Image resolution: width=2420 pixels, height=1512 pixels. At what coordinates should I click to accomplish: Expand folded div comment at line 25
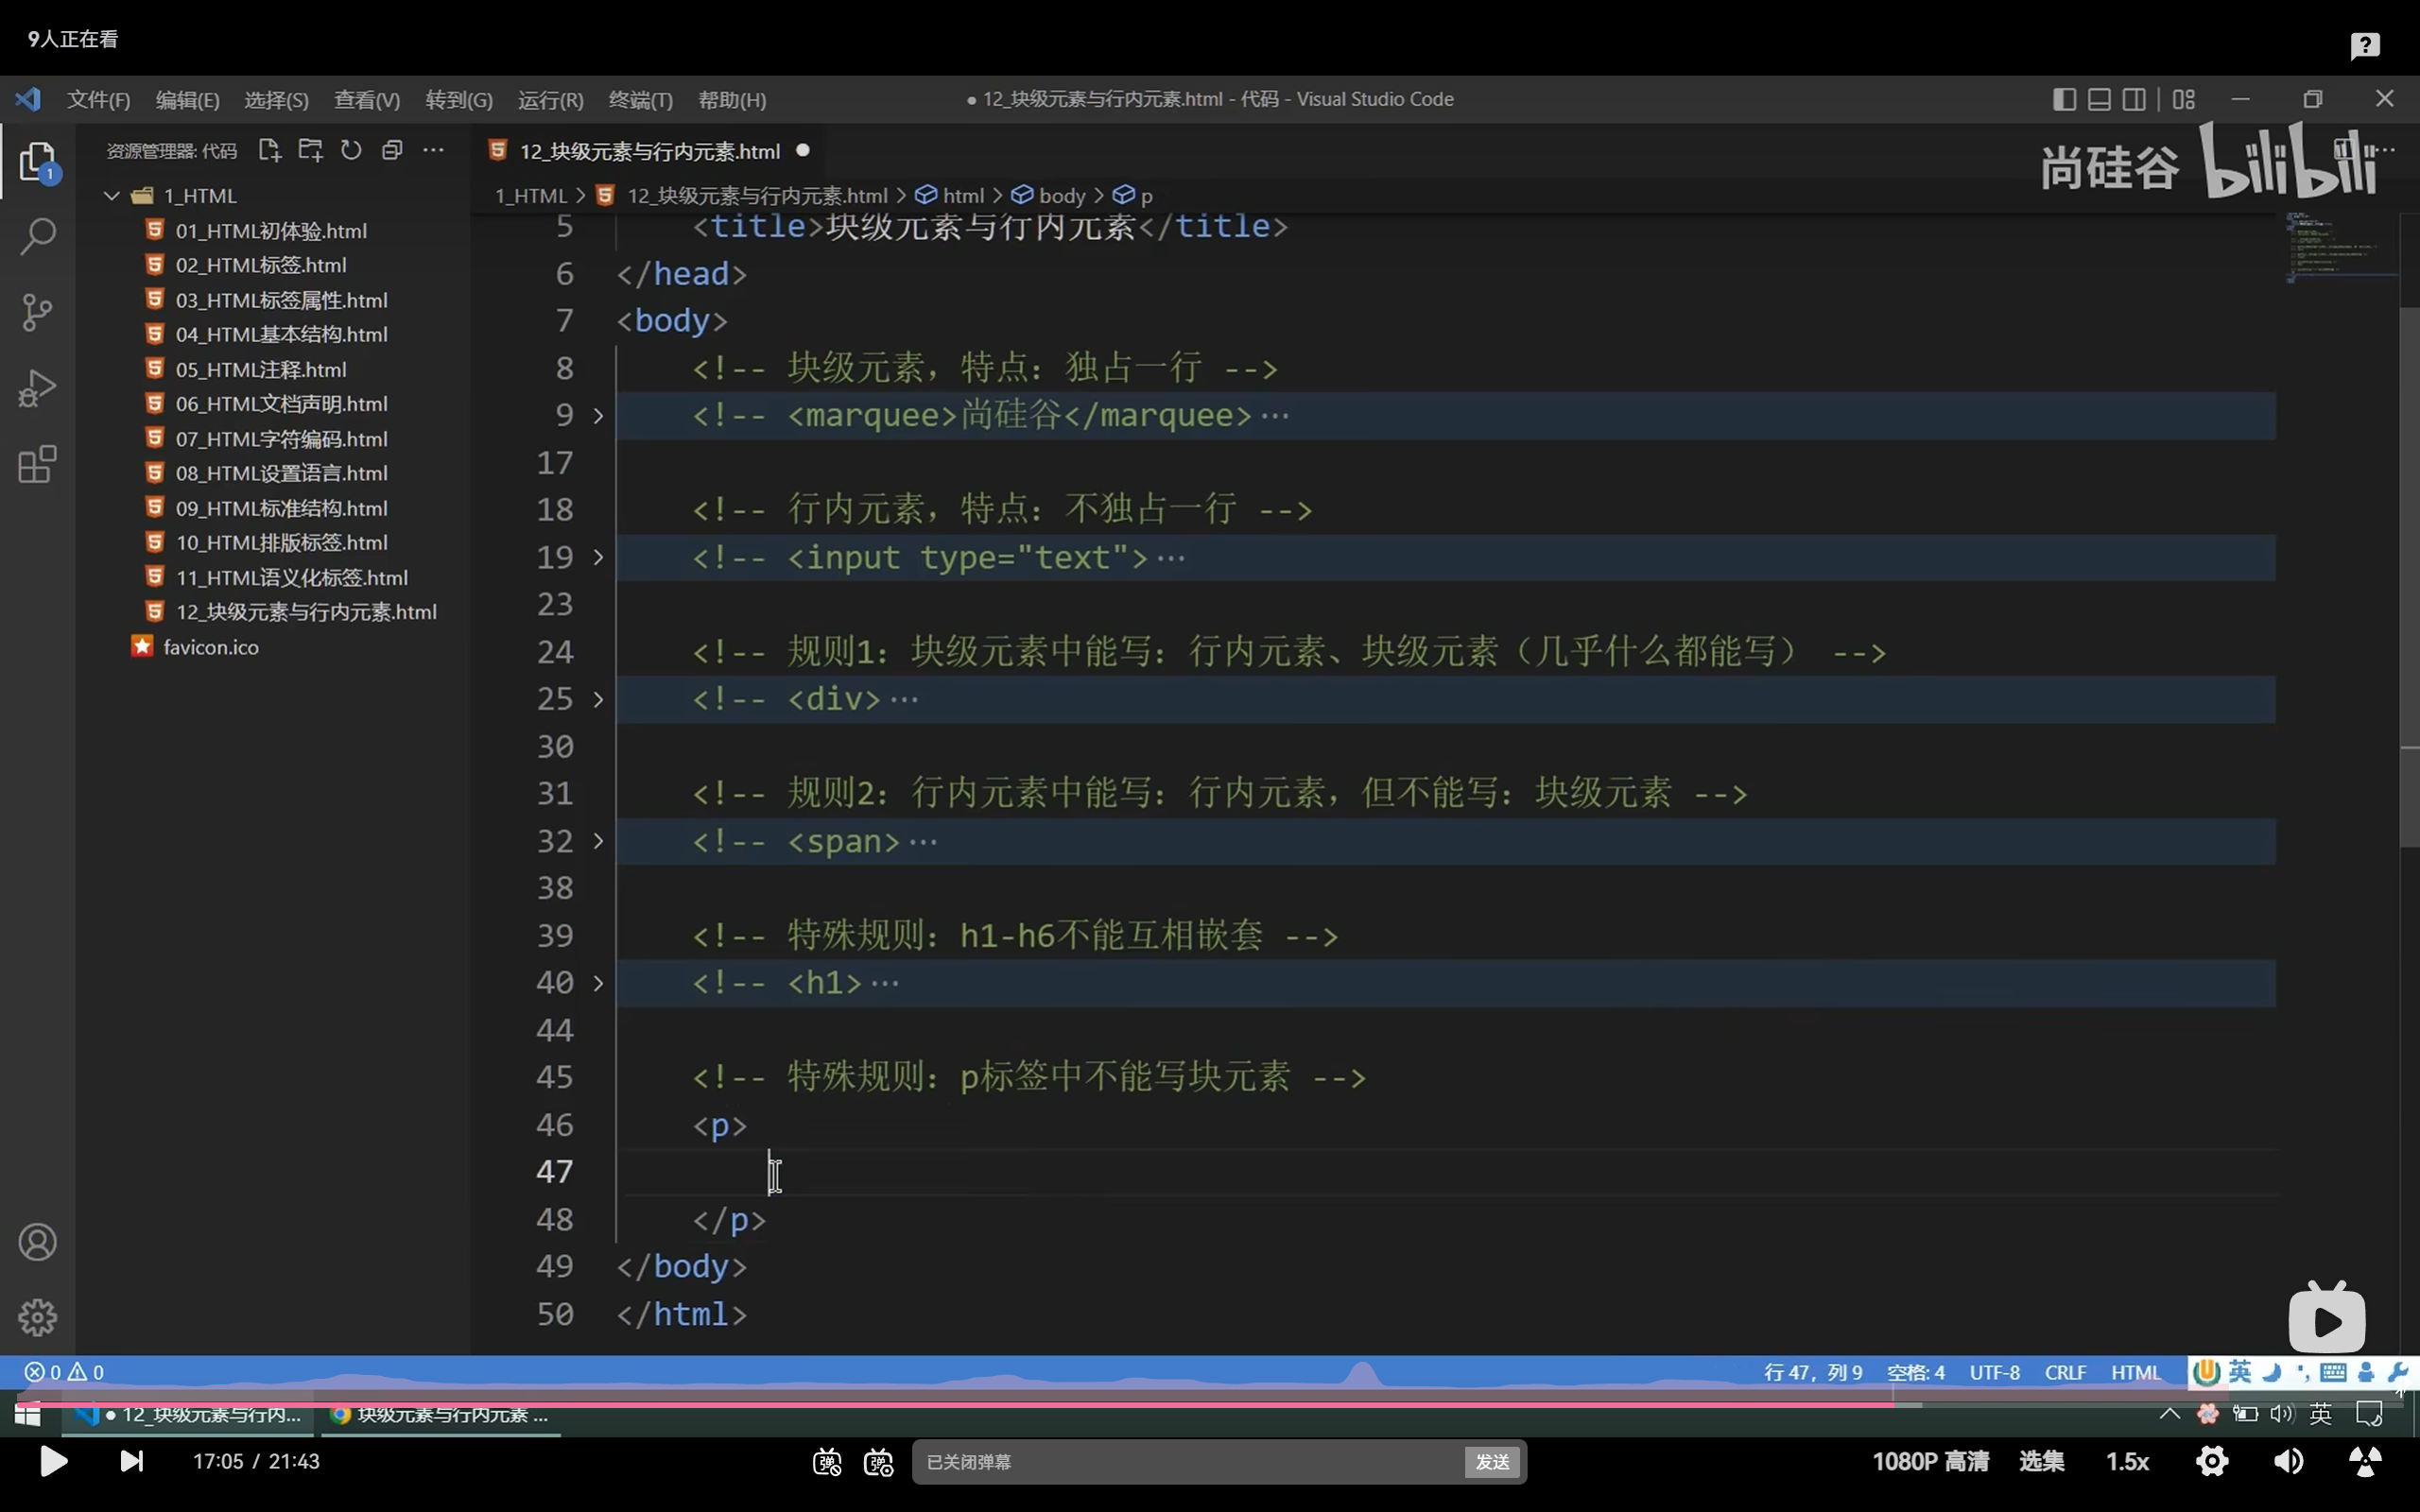click(598, 699)
